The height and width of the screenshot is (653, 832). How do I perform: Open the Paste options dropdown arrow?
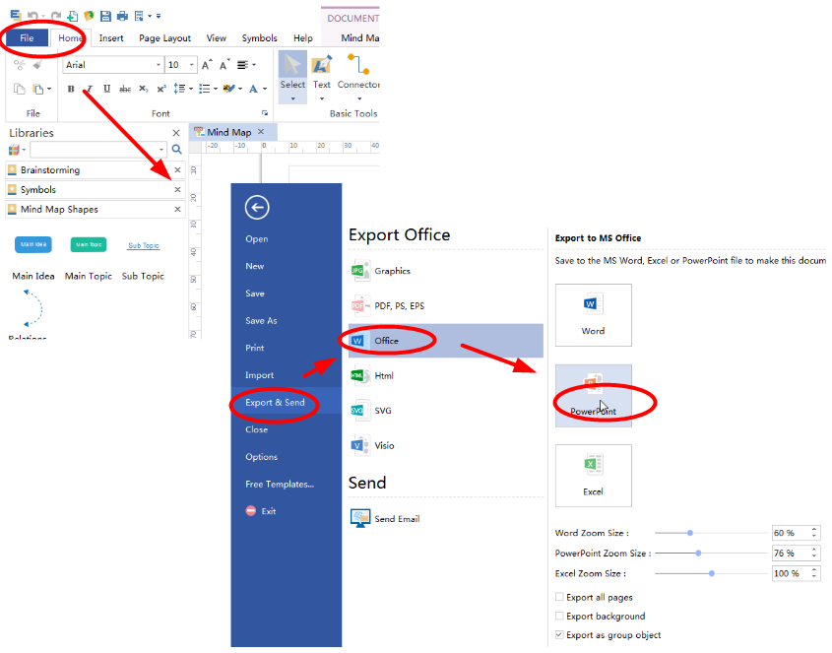coord(49,89)
